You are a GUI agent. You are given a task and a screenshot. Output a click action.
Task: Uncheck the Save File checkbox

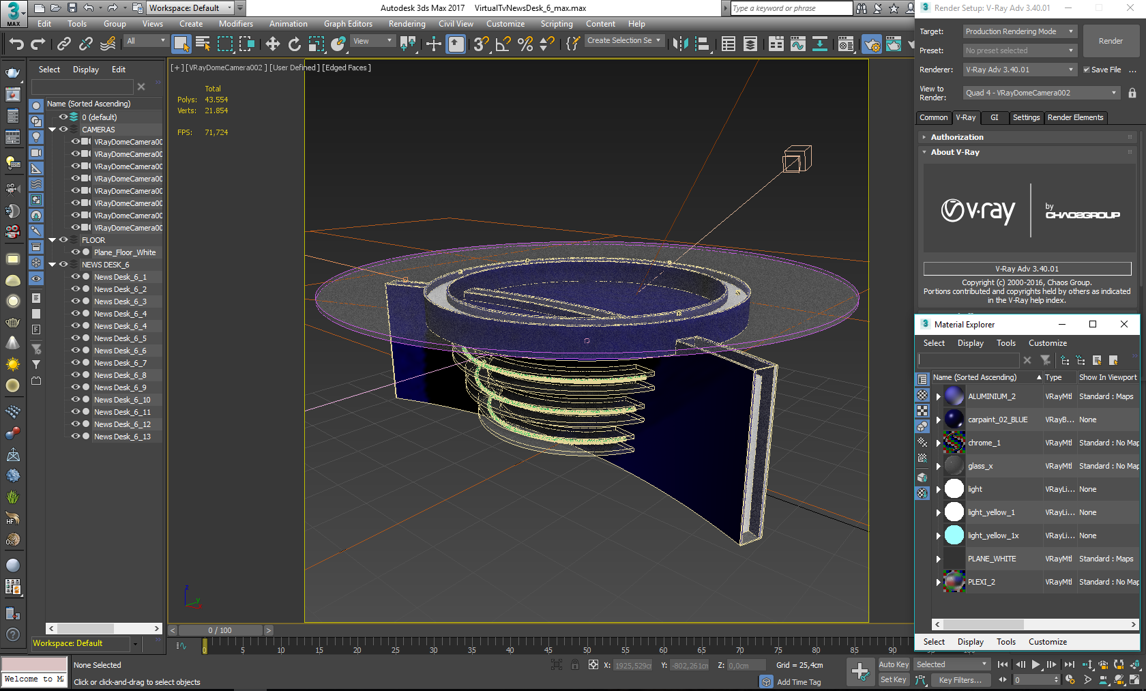point(1087,70)
